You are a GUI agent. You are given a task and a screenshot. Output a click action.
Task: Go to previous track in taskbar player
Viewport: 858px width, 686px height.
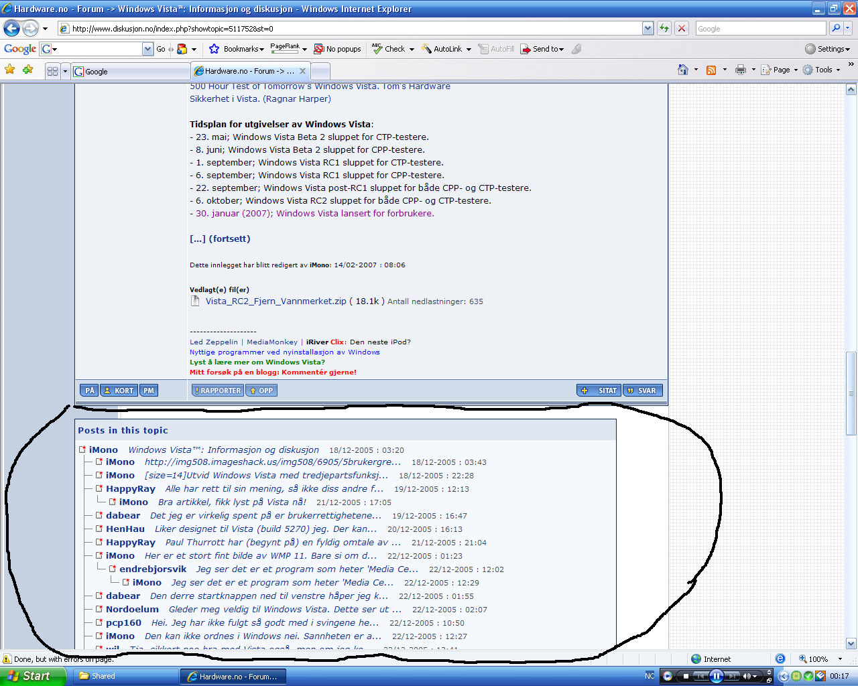[700, 677]
